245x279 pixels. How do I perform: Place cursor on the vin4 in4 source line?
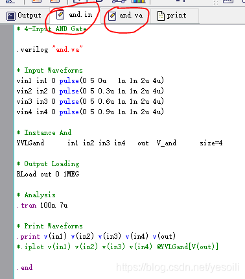90,112
